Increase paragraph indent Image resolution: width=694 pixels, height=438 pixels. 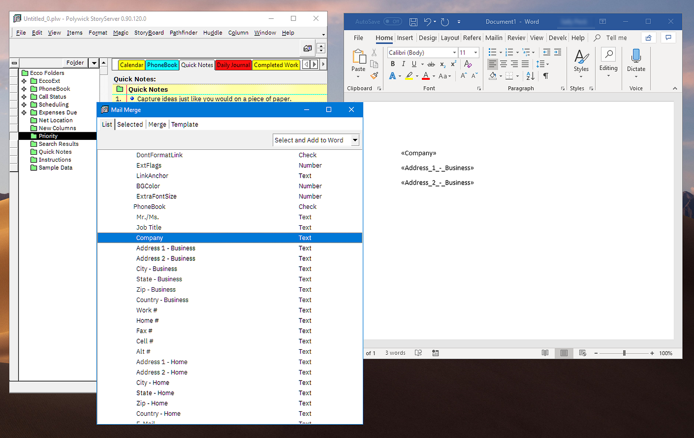click(x=558, y=52)
